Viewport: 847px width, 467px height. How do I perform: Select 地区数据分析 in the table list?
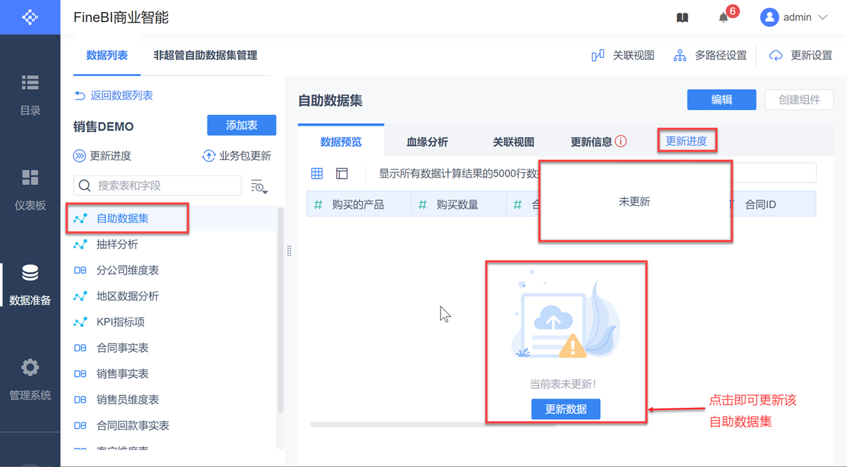point(128,296)
